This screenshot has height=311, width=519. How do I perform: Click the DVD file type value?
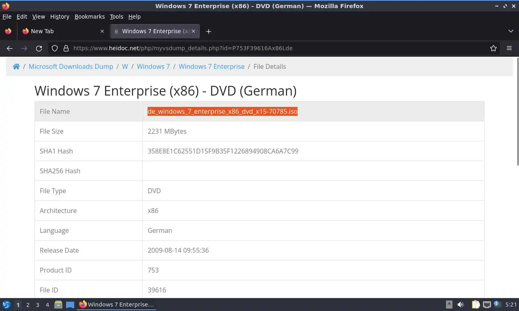click(x=154, y=191)
